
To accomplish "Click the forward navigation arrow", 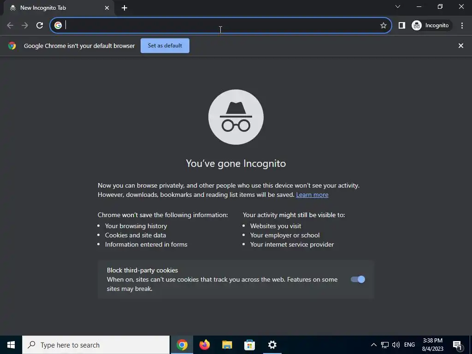I will 25,25.
